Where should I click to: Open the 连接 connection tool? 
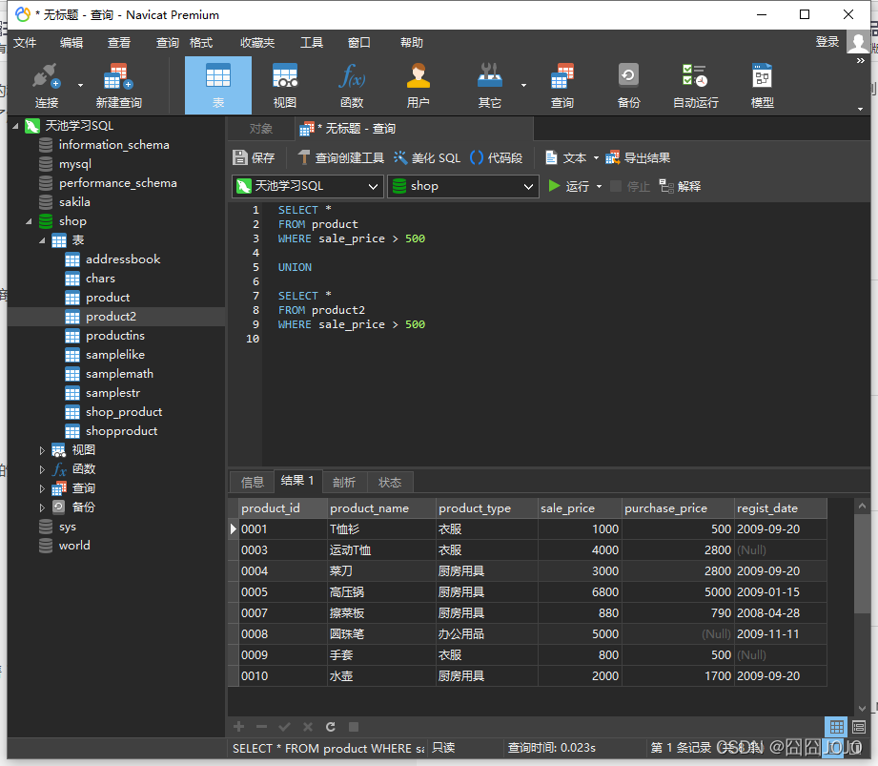[x=46, y=85]
